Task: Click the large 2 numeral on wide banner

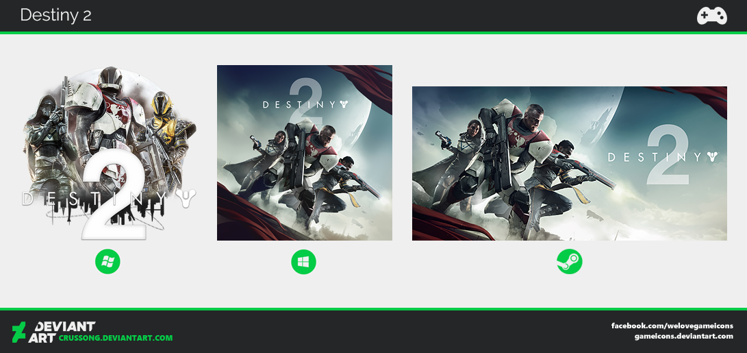Action: tap(668, 154)
